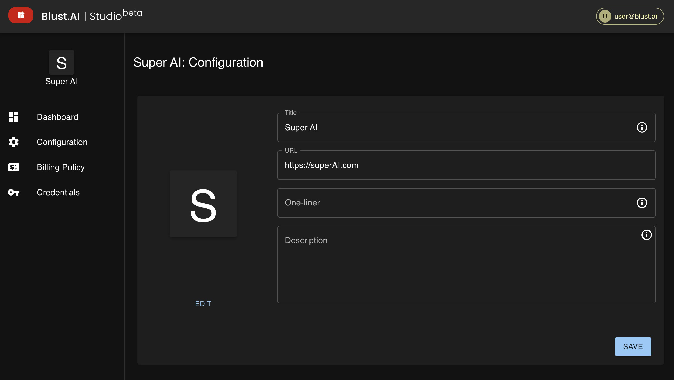Select Billing Policy sidebar item

coord(61,167)
